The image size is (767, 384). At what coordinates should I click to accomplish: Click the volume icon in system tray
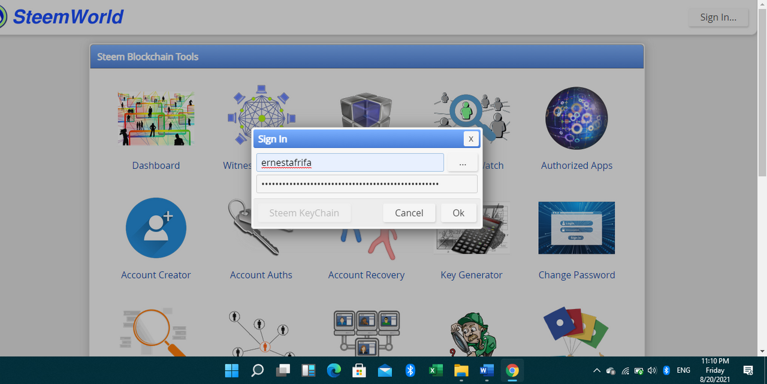click(652, 371)
